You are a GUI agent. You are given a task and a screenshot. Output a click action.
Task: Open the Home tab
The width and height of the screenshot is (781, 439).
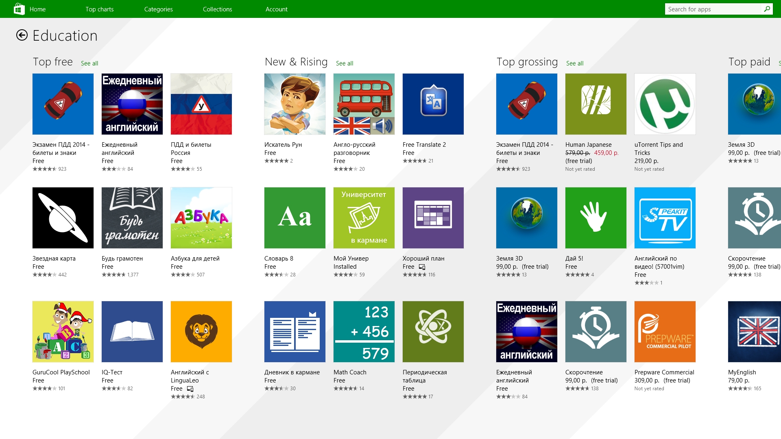pyautogui.click(x=37, y=9)
